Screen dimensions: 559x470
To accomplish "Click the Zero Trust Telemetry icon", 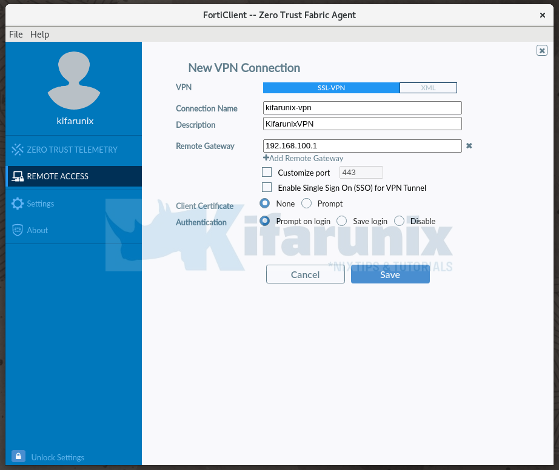I will pyautogui.click(x=18, y=150).
